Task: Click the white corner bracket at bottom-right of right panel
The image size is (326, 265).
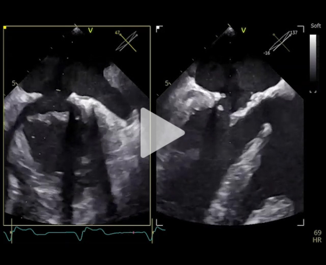Action: pos(302,223)
